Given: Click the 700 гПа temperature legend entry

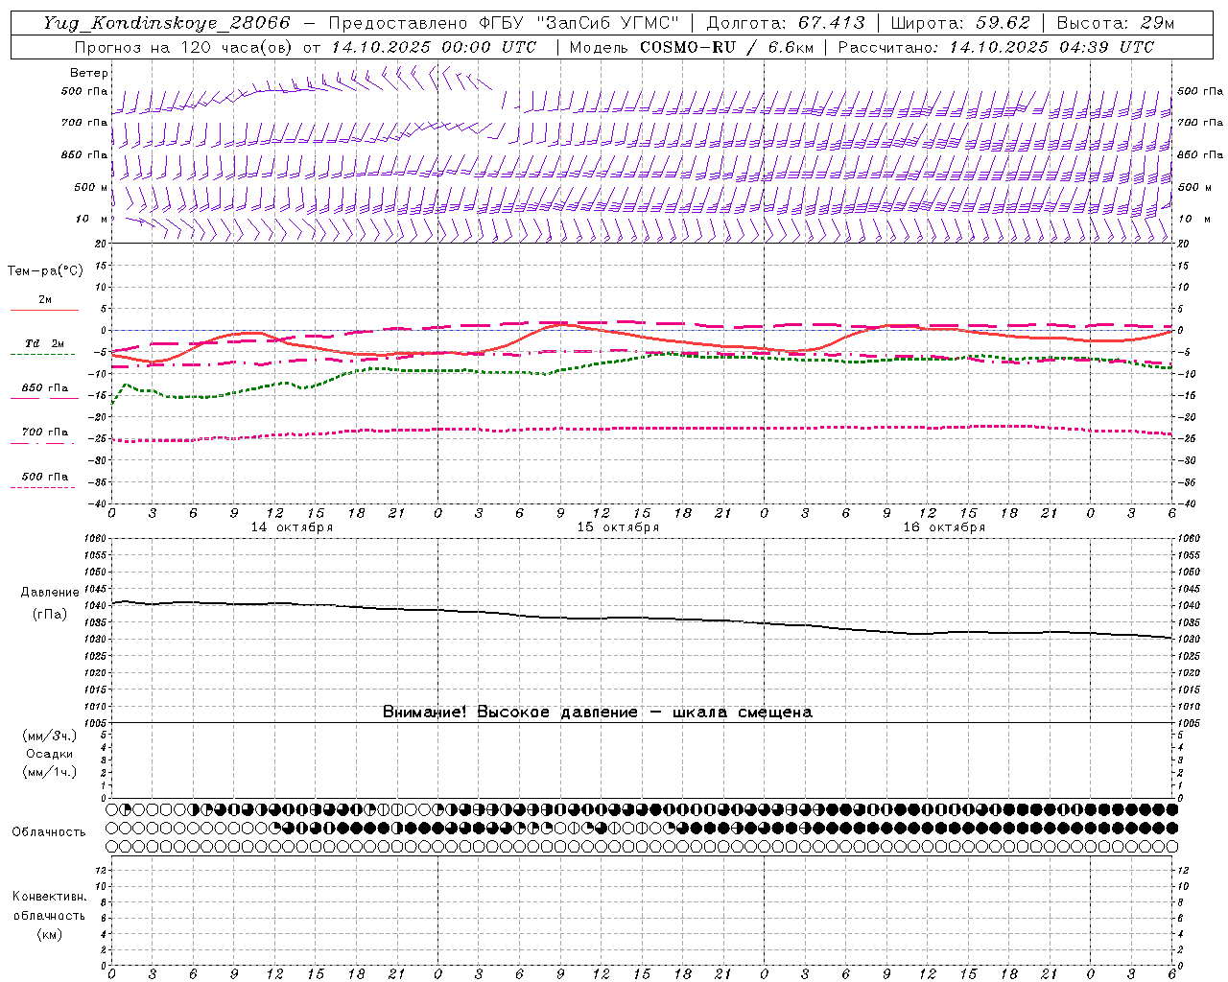Looking at the screenshot, I should pyautogui.click(x=45, y=433).
